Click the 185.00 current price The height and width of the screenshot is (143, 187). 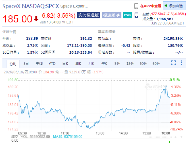[17, 19]
